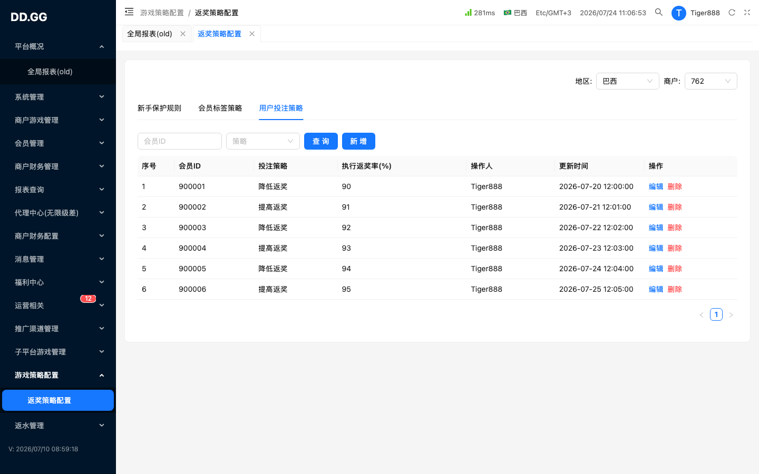
Task: Switch to the 会员标签策略 tab
Action: pyautogui.click(x=220, y=108)
